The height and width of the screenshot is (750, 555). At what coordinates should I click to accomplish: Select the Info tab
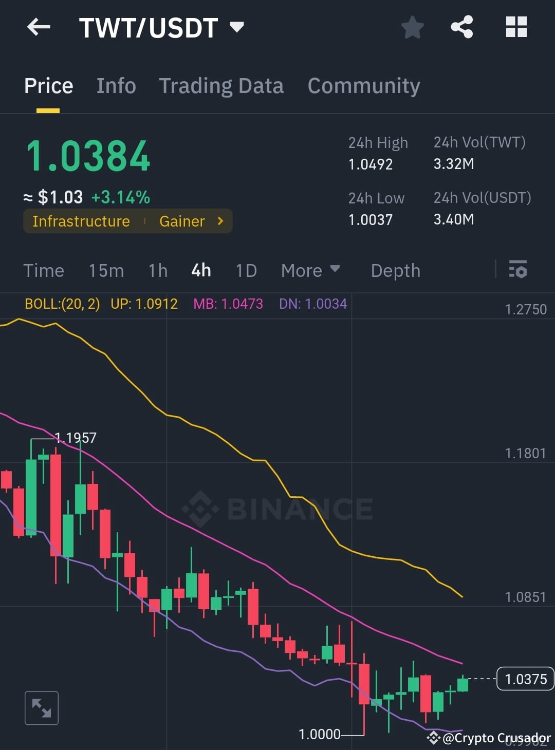[x=116, y=86]
